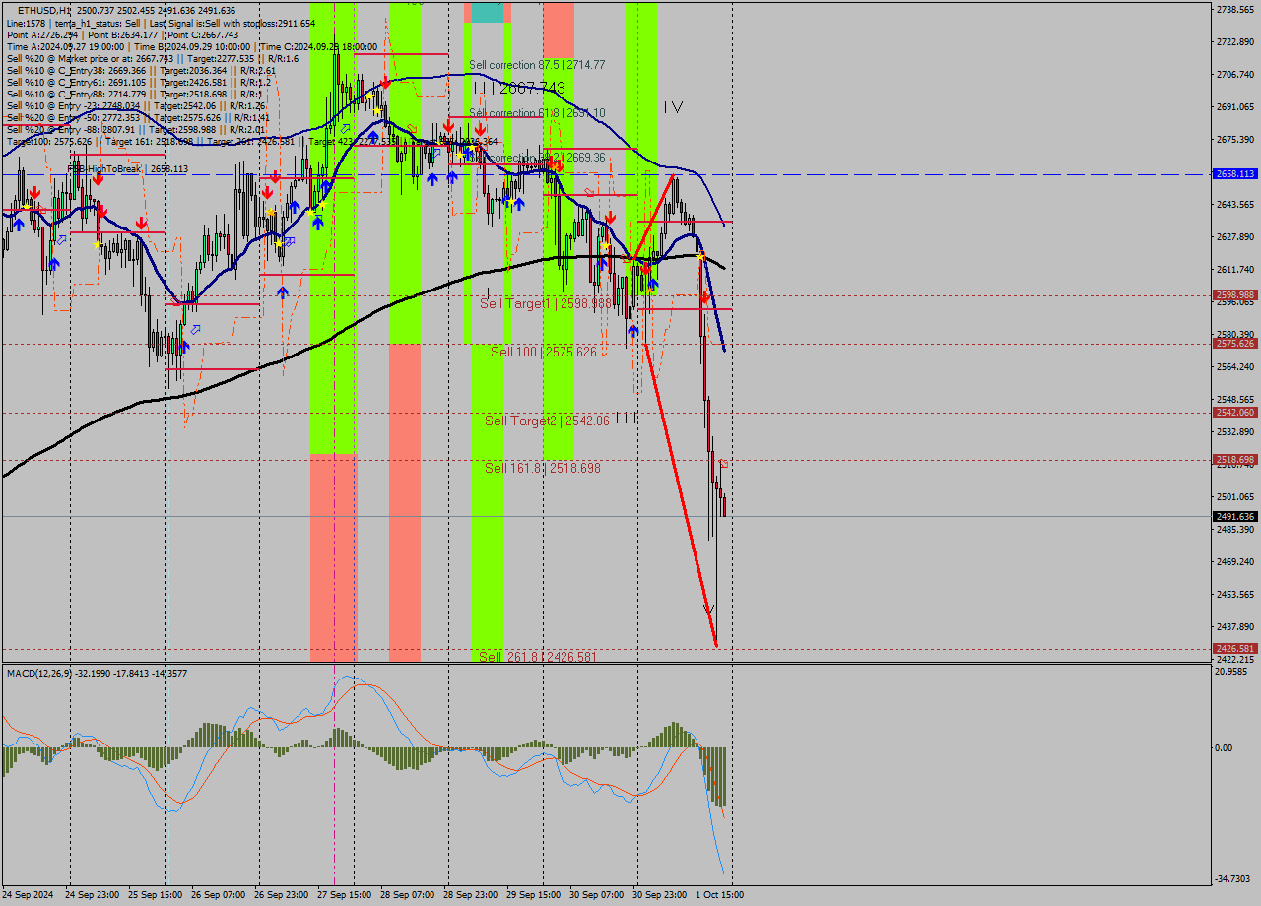This screenshot has width=1261, height=906.
Task: Select 'Sell %20 @ Entry -50: 2772.353' line
Action: click(138, 117)
